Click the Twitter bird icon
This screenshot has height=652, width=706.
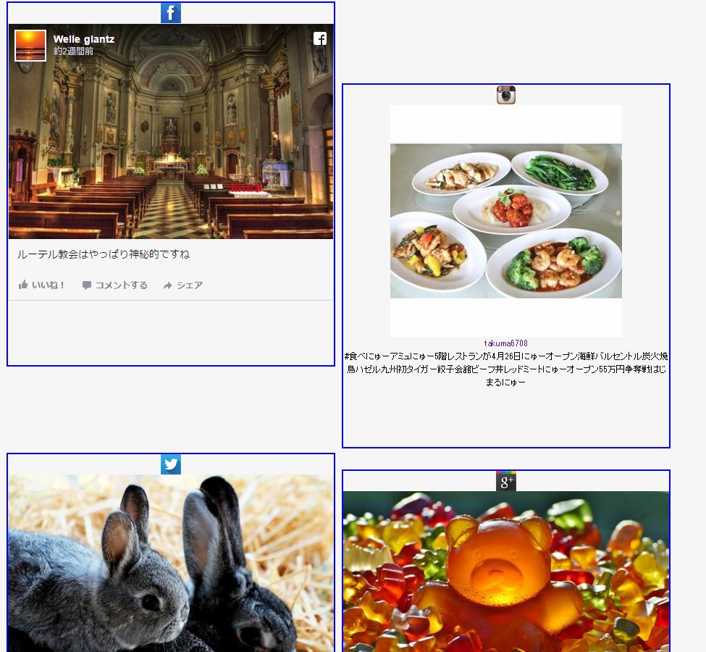click(x=170, y=464)
